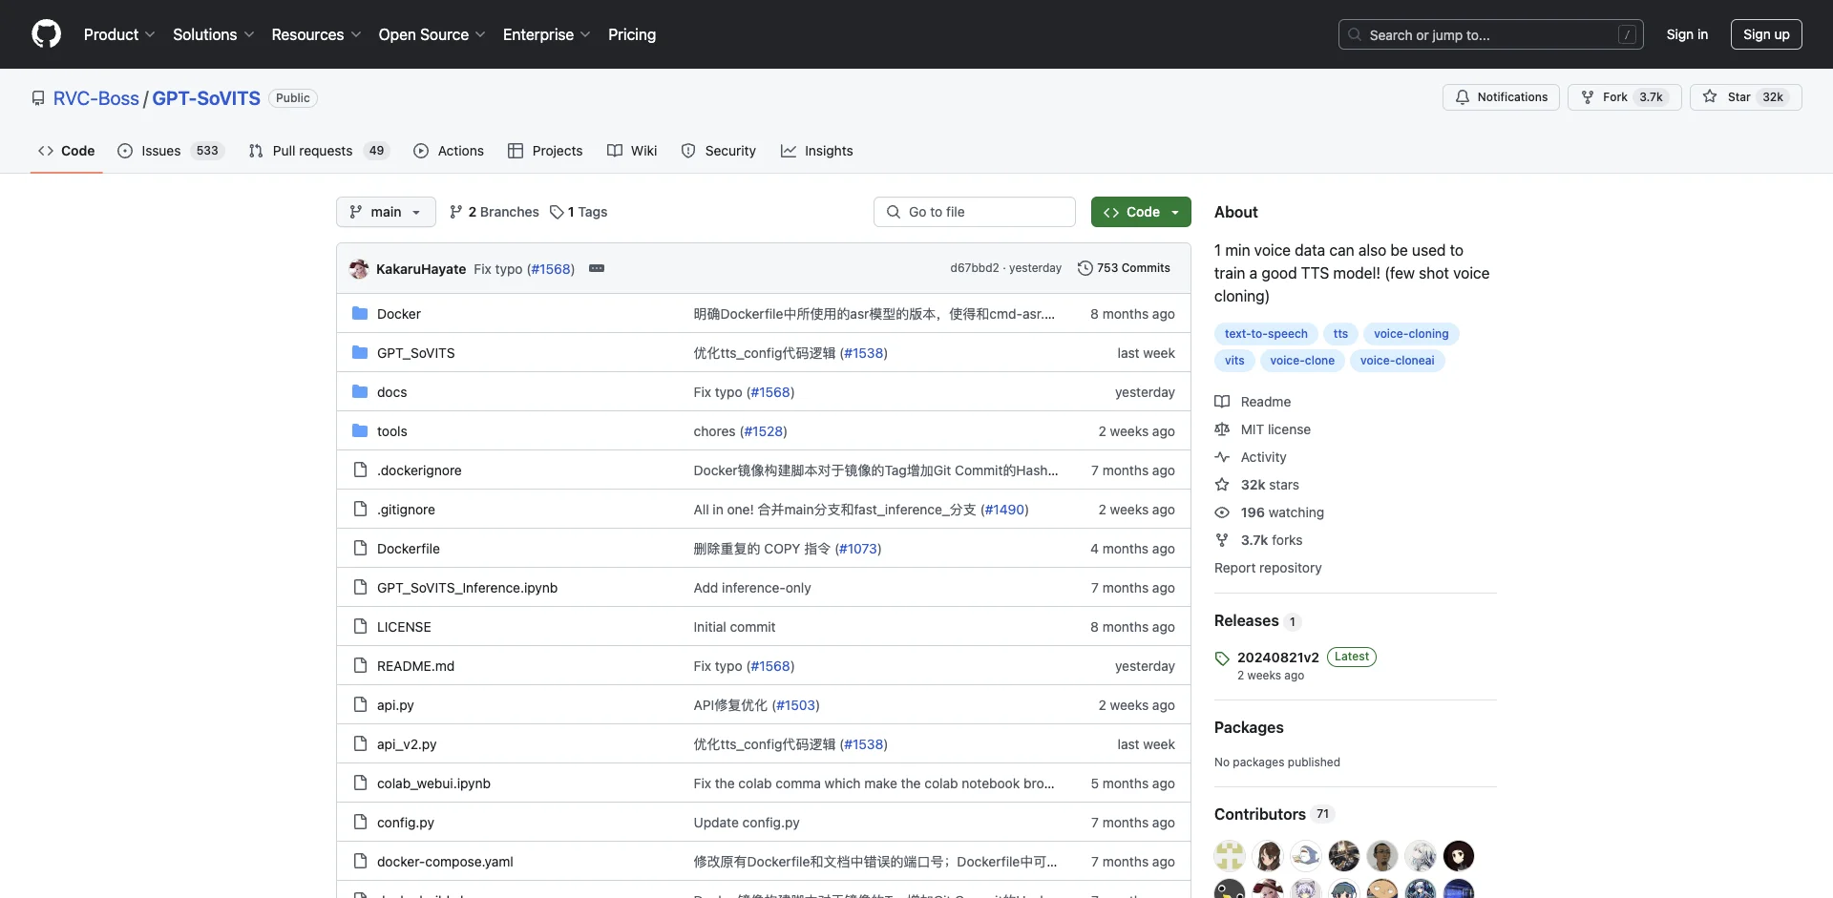This screenshot has width=1833, height=898.
Task: Open the Product menu
Action: [119, 34]
